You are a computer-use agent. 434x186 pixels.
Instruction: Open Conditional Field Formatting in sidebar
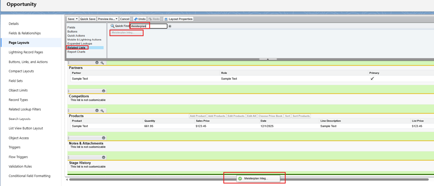tap(29, 176)
